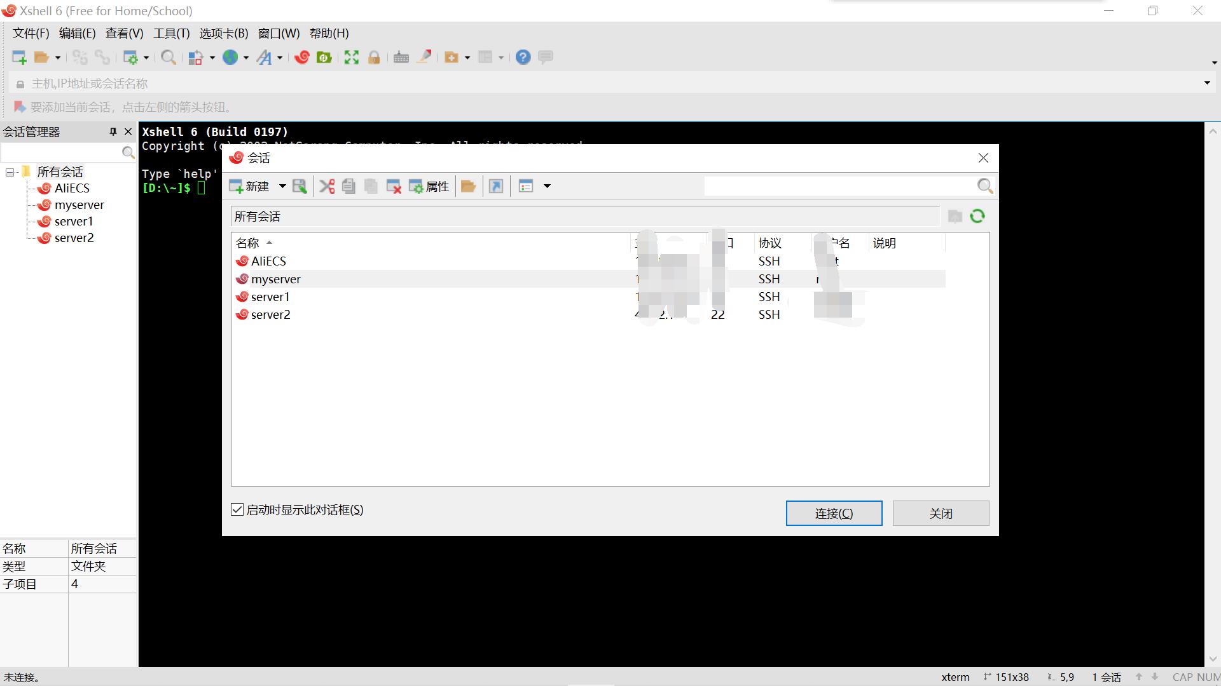The height and width of the screenshot is (686, 1221).
Task: Expand dropdown next to properties gear icon
Action: click(146, 57)
